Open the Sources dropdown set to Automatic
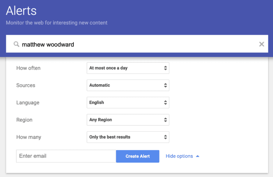273x177 pixels. (128, 85)
